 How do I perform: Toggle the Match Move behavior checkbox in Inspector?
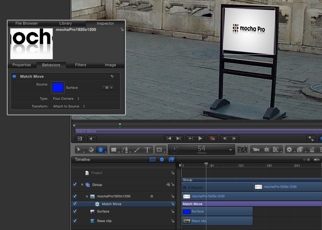click(14, 77)
